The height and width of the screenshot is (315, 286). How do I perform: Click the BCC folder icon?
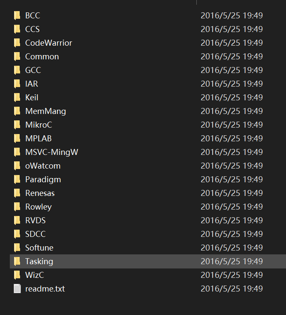point(17,15)
